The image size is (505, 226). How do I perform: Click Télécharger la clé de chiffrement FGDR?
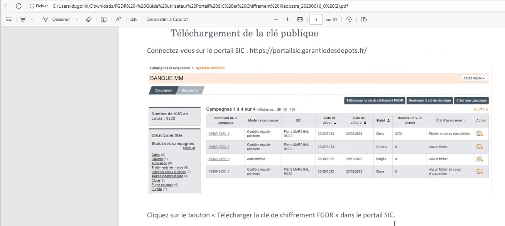coord(374,101)
